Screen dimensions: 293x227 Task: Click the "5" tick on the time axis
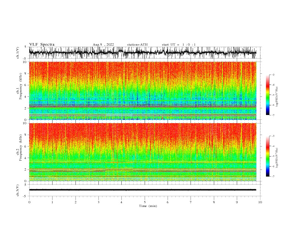click(145, 202)
